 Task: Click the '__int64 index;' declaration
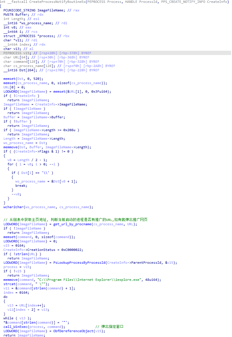tap(17, 44)
